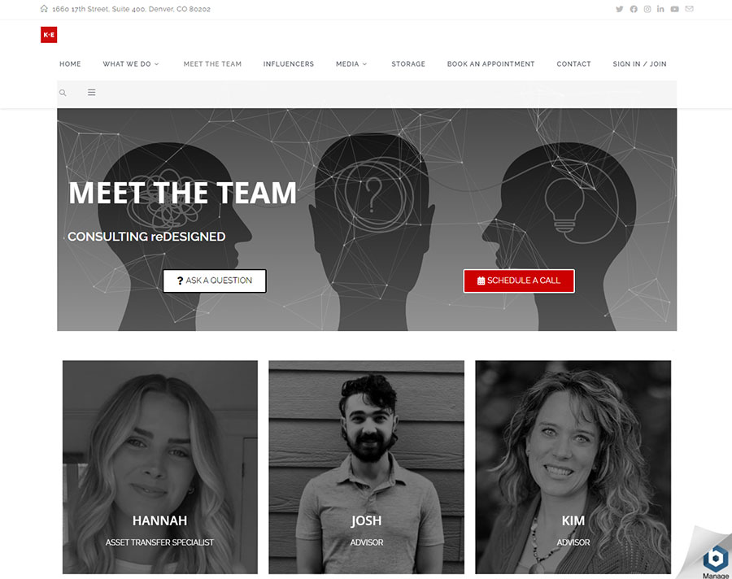Select Book An Appointment in navigation
732x579 pixels.
[490, 64]
